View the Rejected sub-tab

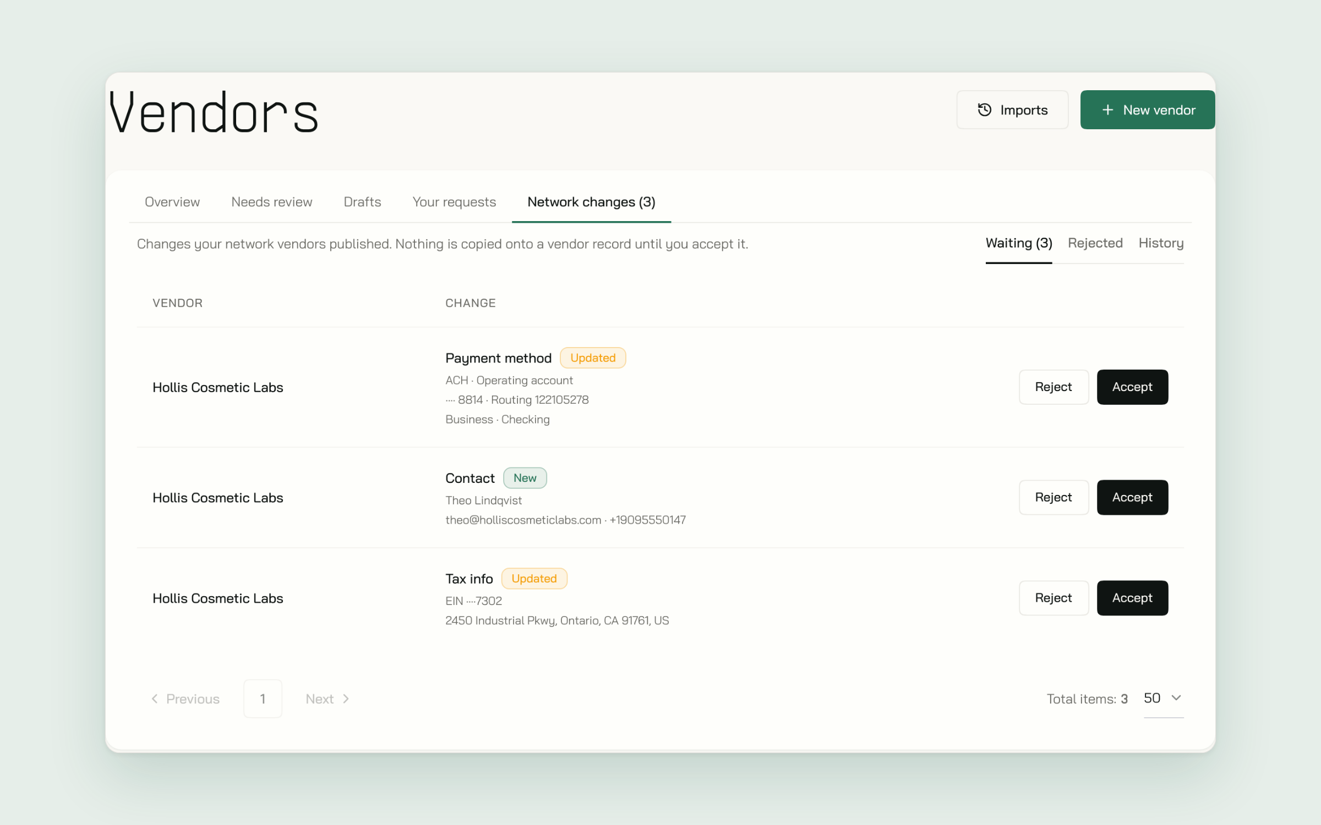1095,243
